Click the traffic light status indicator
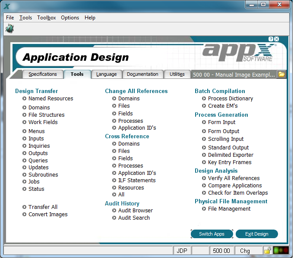294x258 pixels. pyautogui.click(x=281, y=250)
